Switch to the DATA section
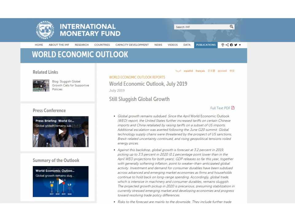295x221 pixels. pos(187,45)
